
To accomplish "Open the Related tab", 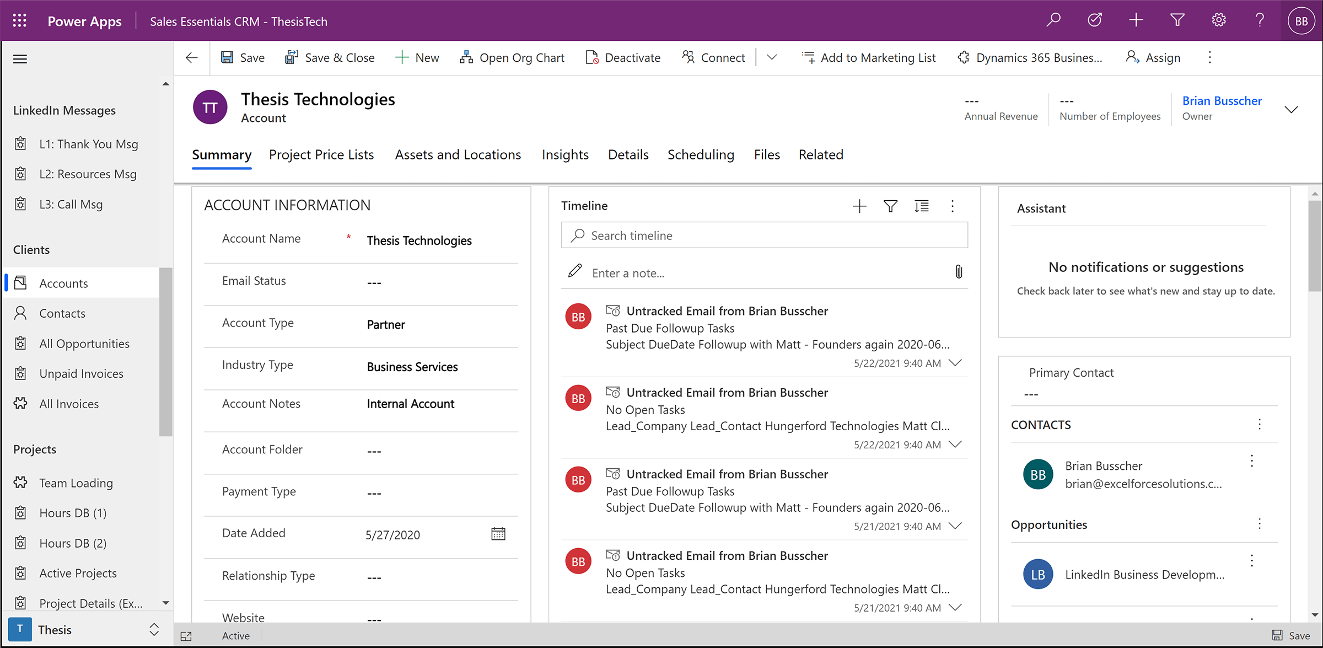I will point(821,155).
